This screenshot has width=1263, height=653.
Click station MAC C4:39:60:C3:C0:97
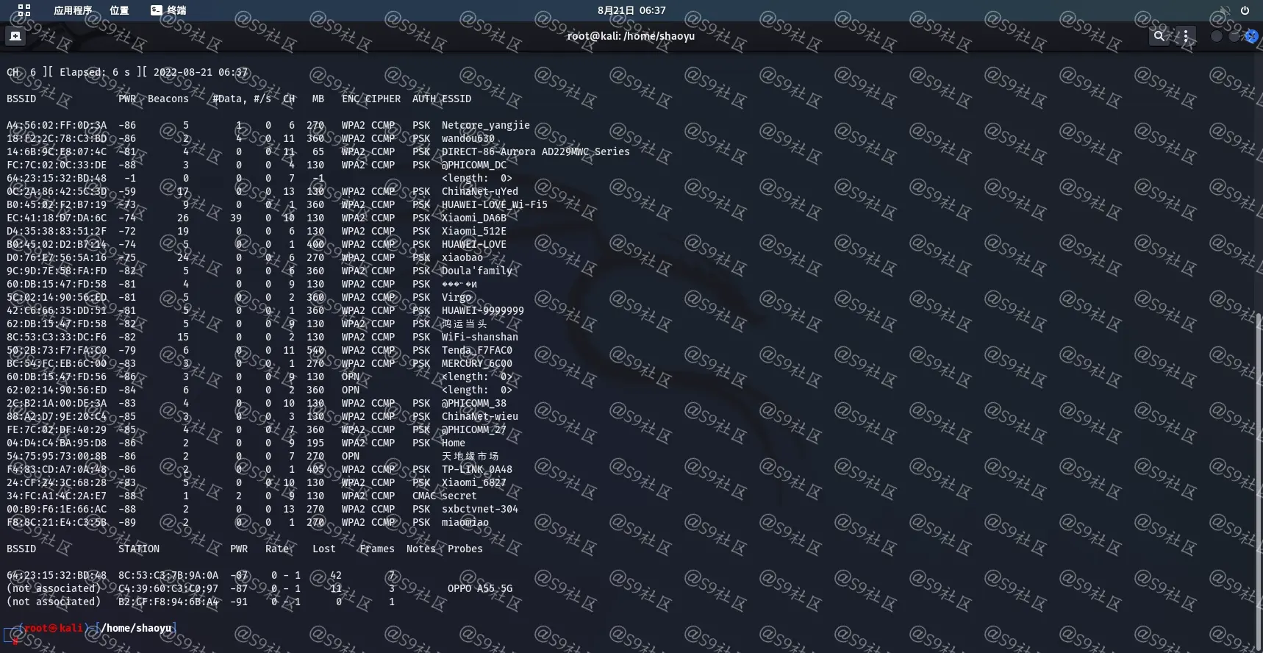click(x=168, y=588)
